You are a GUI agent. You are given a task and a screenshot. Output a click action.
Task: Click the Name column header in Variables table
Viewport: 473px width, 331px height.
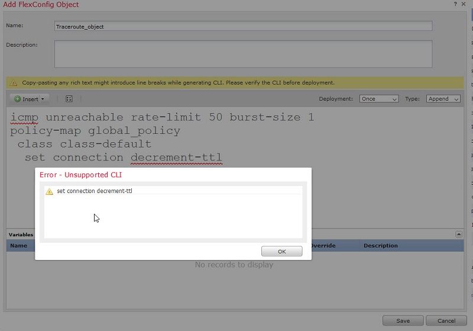[18, 246]
